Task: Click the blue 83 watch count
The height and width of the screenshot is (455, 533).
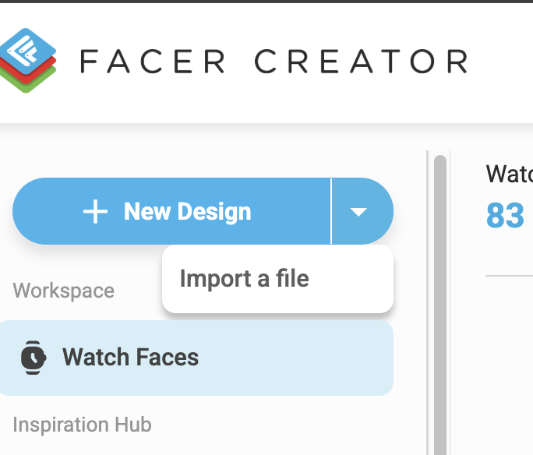Action: [505, 216]
